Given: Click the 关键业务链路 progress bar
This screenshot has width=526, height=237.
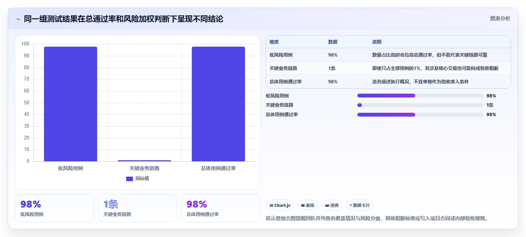Looking at the screenshot, I should tap(420, 105).
